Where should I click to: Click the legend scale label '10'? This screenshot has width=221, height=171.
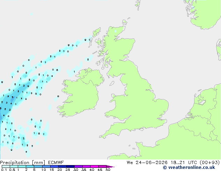point(44,170)
